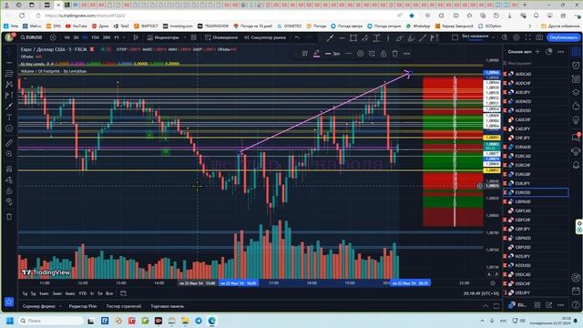Lock the selected drawing

(x=384, y=54)
